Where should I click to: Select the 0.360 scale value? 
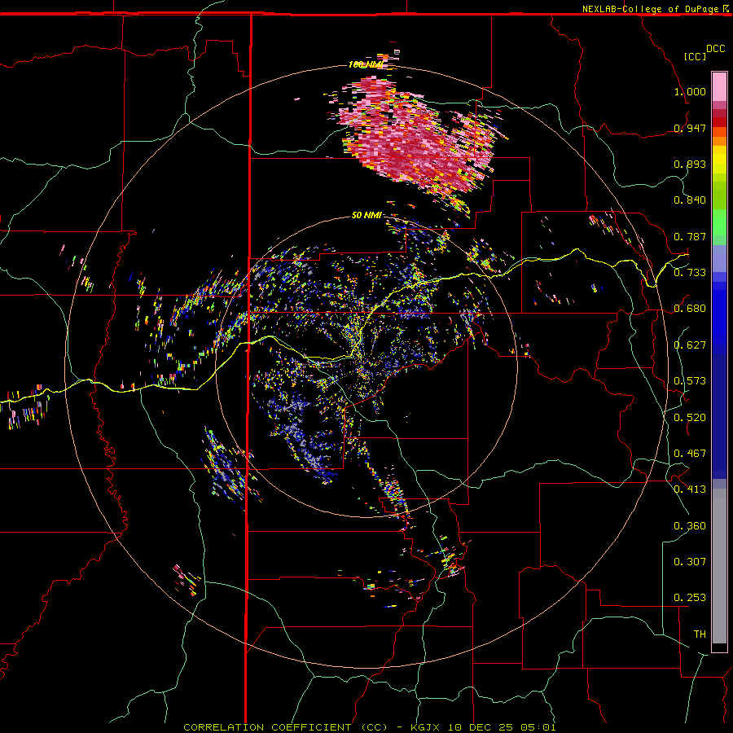click(690, 526)
